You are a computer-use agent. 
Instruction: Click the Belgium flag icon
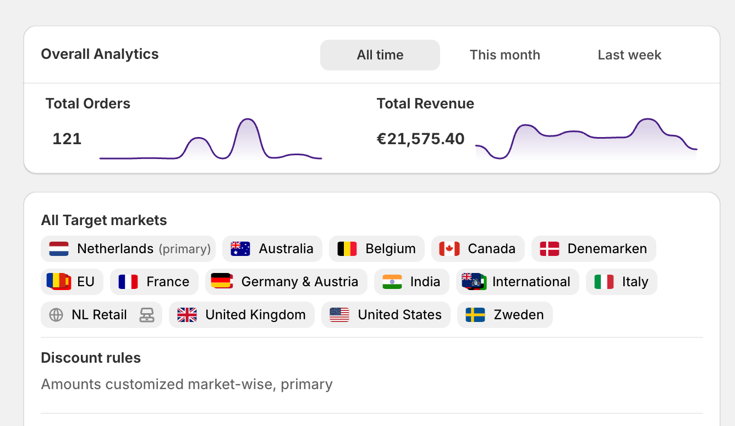point(347,249)
